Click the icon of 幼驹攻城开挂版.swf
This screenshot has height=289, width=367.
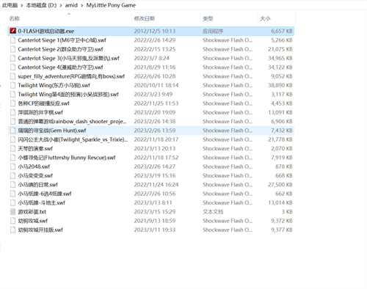click(12, 230)
